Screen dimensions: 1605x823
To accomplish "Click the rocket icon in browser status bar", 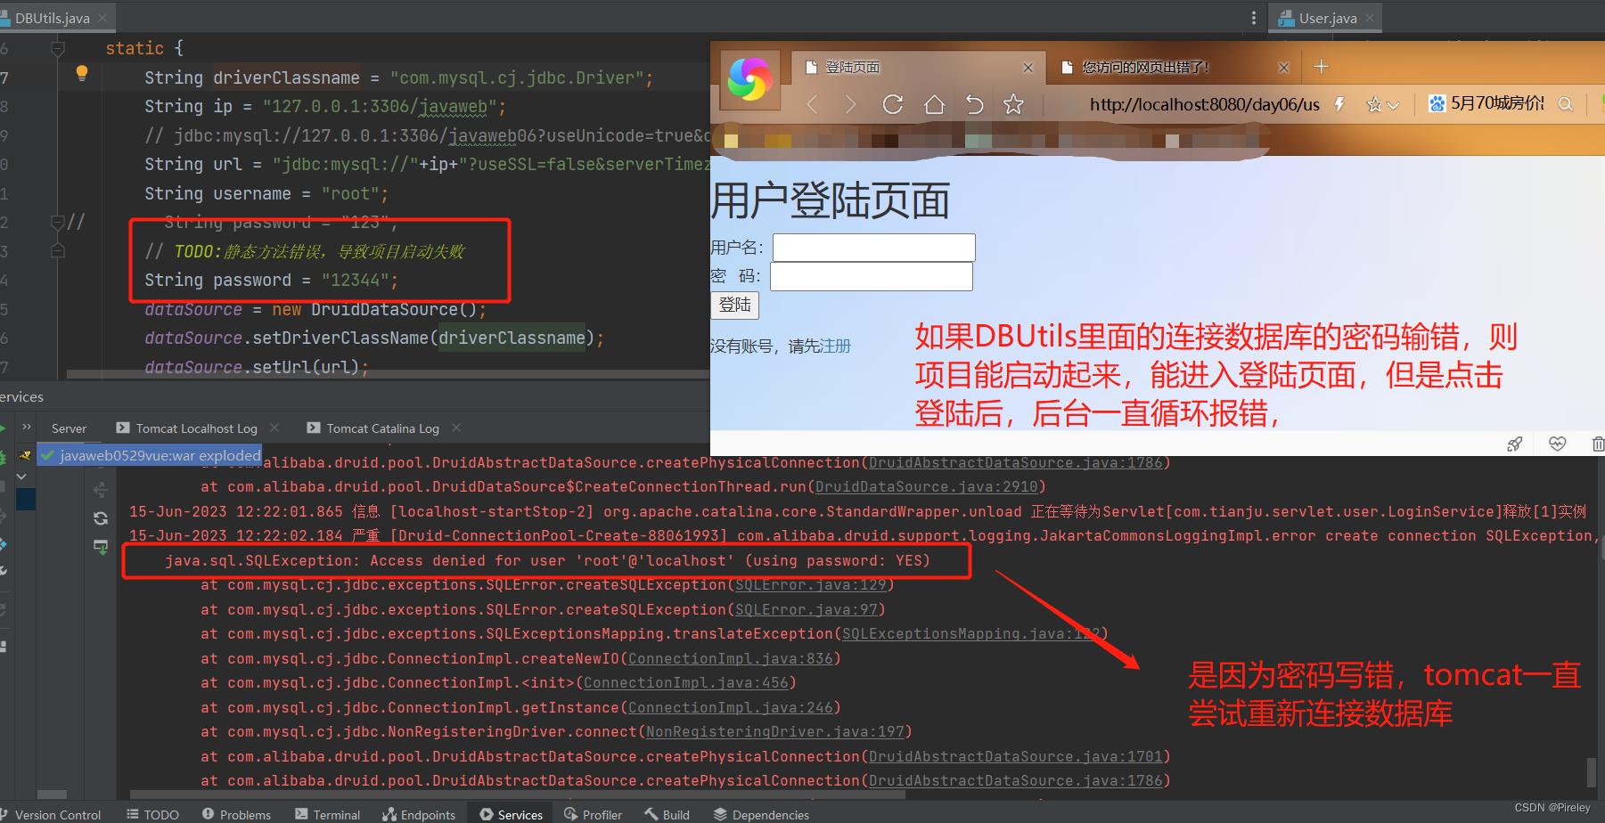I will [x=1514, y=444].
